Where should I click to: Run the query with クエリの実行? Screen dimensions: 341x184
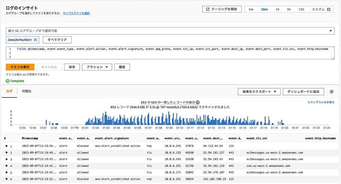(20, 67)
